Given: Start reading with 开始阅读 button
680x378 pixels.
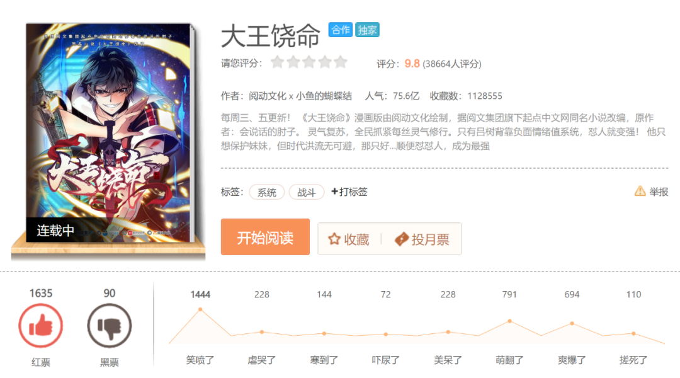Looking at the screenshot, I should 265,237.
